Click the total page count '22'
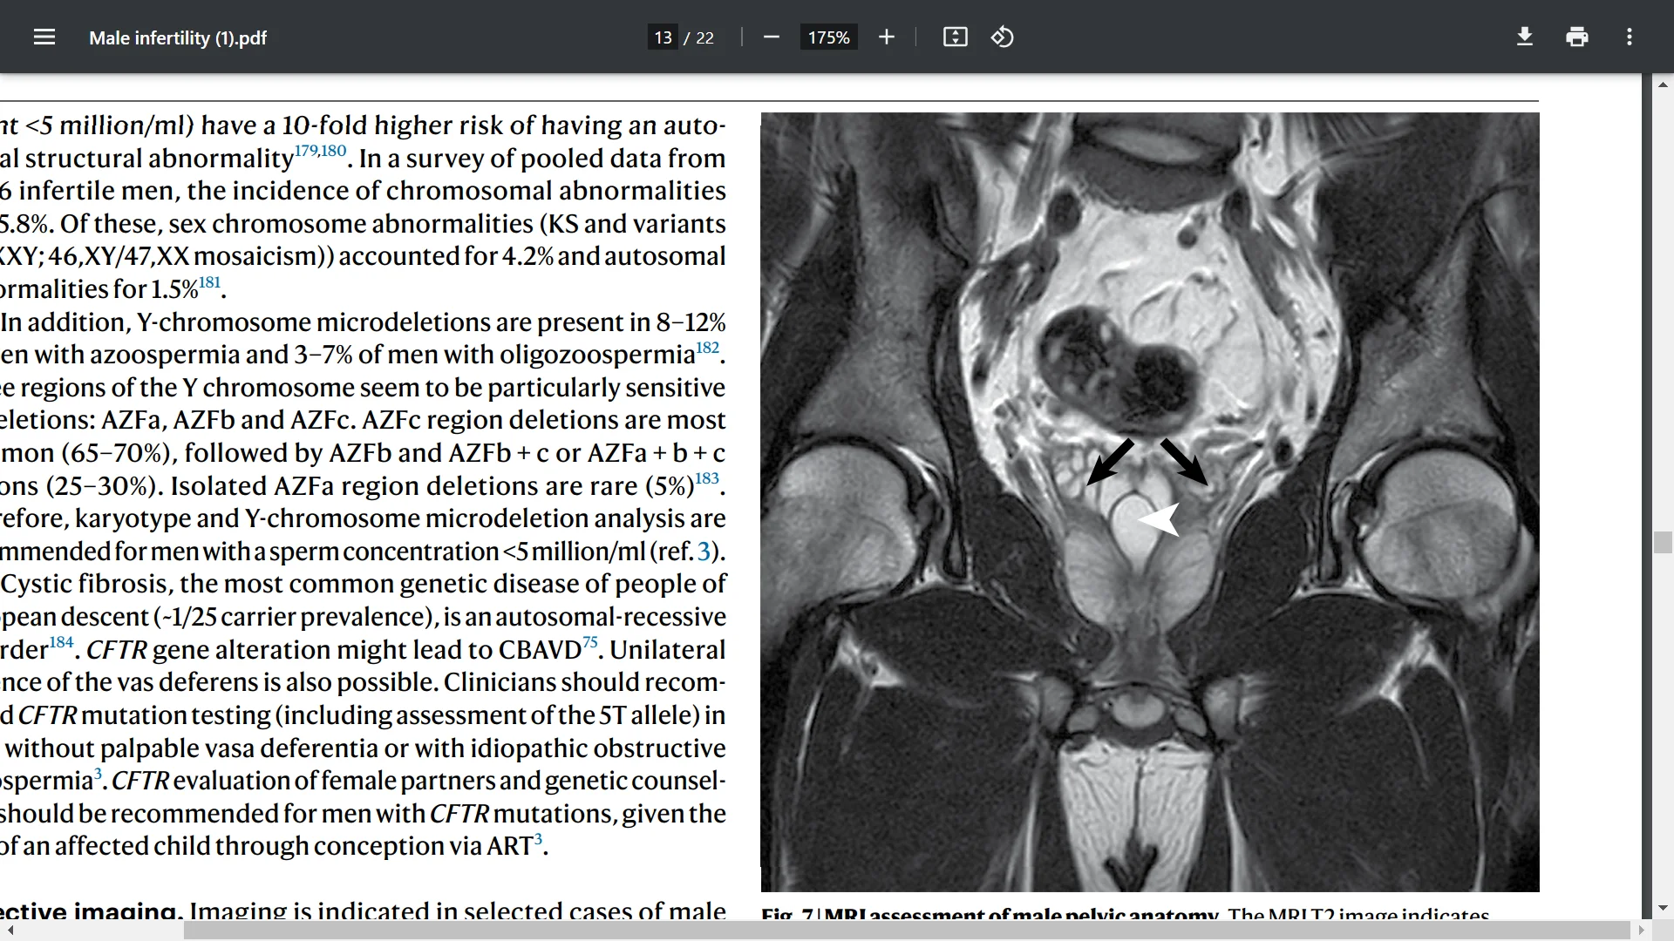1674x941 pixels. (704, 37)
